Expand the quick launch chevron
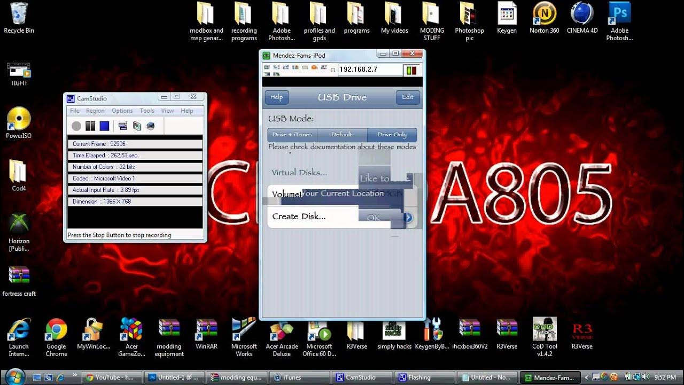 click(x=75, y=375)
